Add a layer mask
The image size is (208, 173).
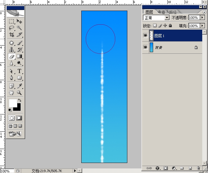(x=166, y=168)
